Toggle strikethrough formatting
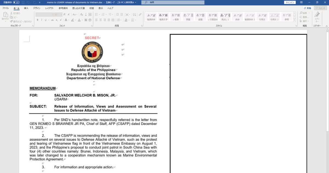The width and height of the screenshot is (329, 173). tap(52, 20)
